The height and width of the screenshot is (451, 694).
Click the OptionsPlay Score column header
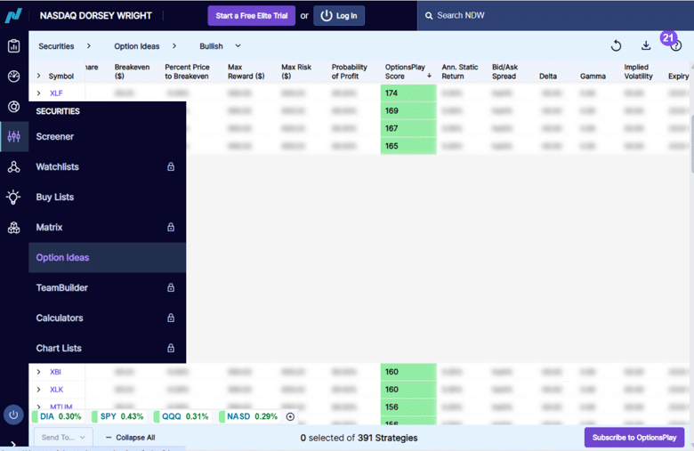pos(405,72)
